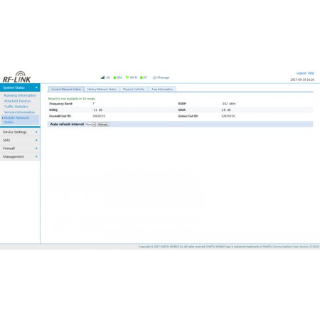The image size is (320, 320).
Task: Collapse the System Status menu arrow
Action: click(36, 87)
